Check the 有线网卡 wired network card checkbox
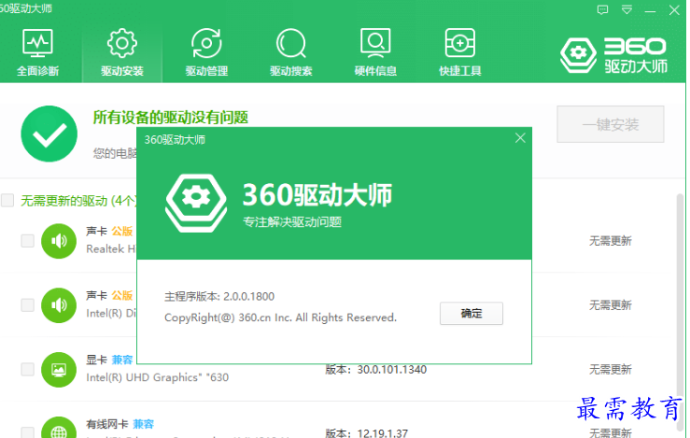The height and width of the screenshot is (438, 690). 28,432
